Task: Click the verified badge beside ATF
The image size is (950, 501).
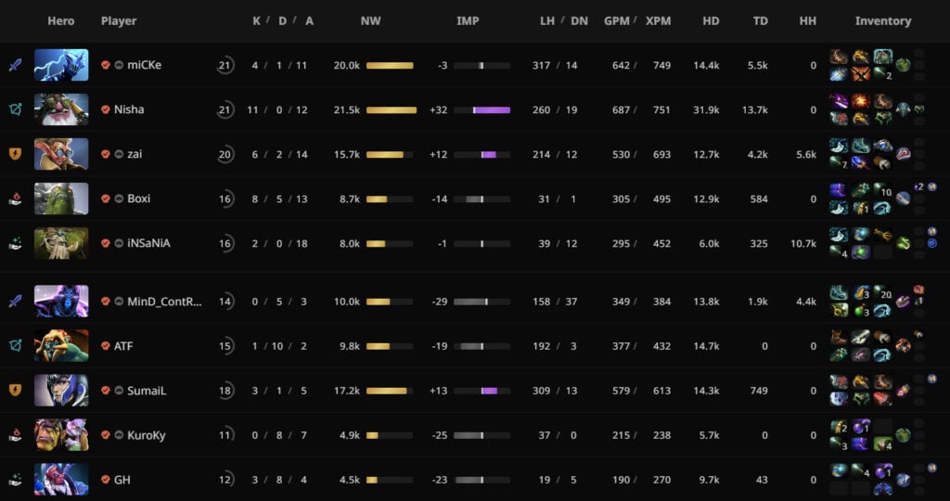Action: coord(106,346)
